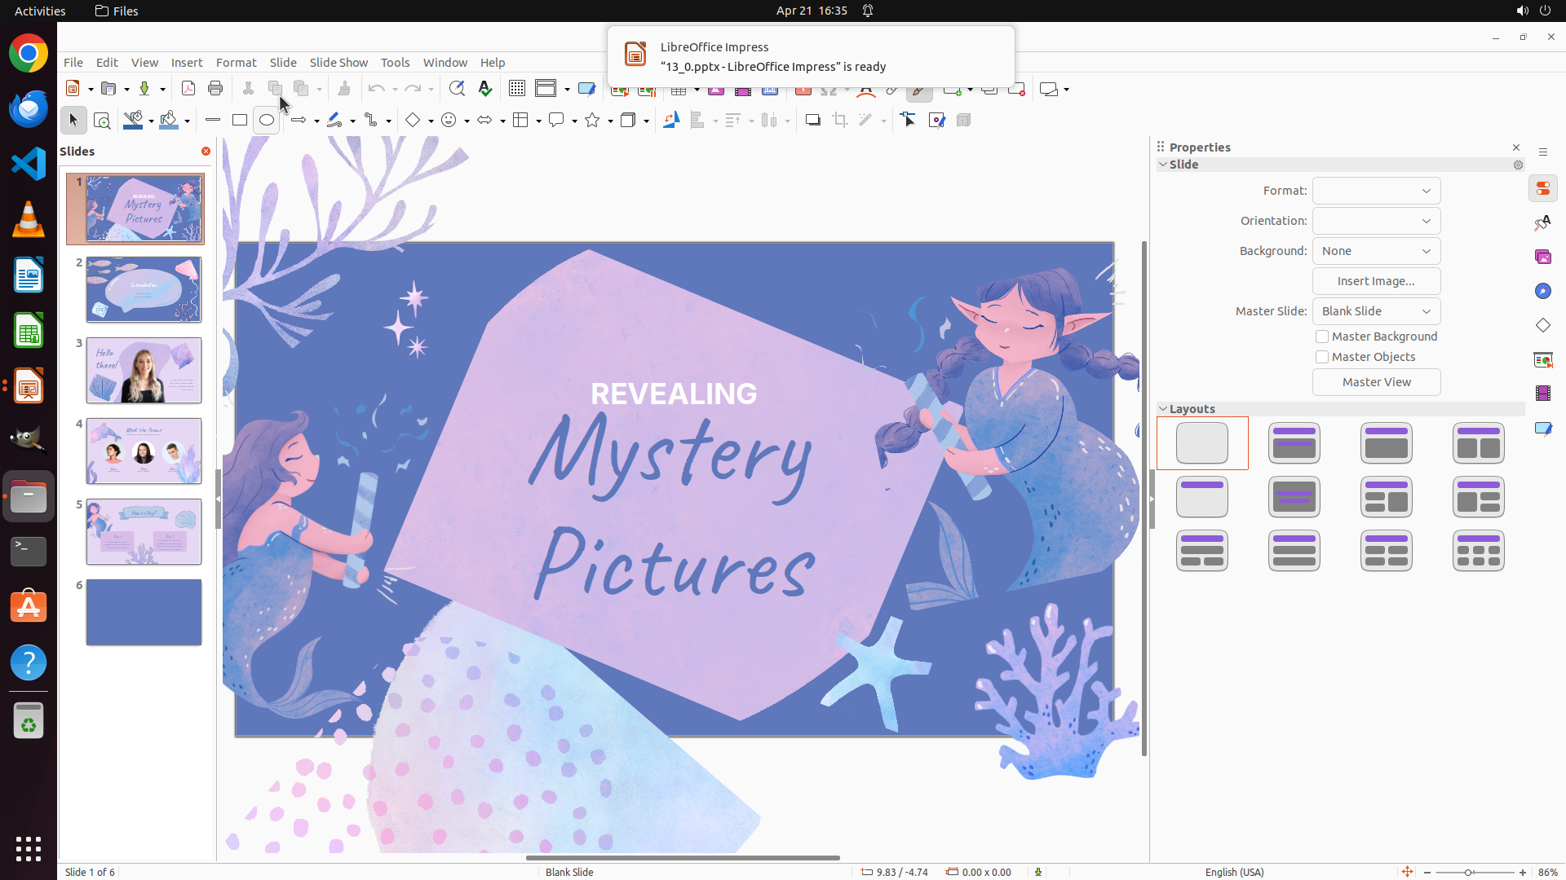Viewport: 1566px width, 880px height.
Task: Select slide 3 thumbnail
Action: (144, 371)
